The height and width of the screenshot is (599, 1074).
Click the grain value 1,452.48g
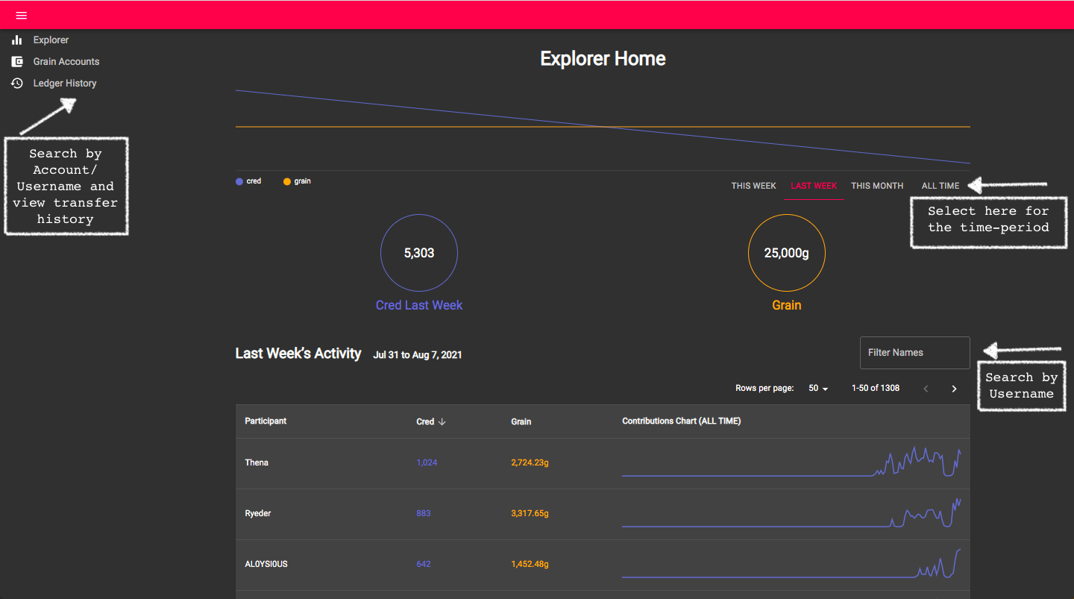(530, 564)
